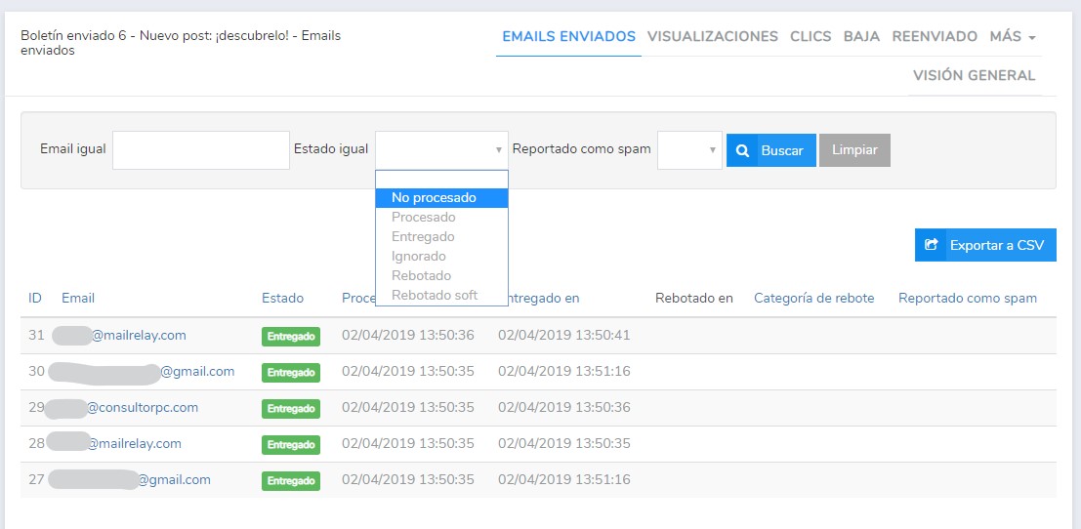Open the Estado igual dropdown
Image resolution: width=1081 pixels, height=529 pixels.
click(441, 149)
